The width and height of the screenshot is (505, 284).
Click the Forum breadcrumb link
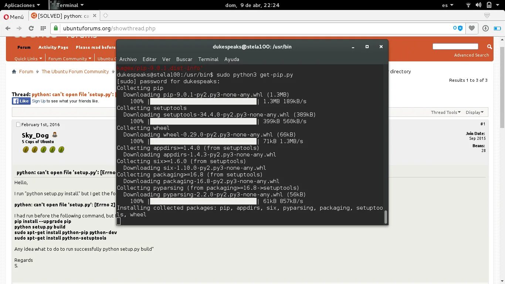[x=26, y=71]
